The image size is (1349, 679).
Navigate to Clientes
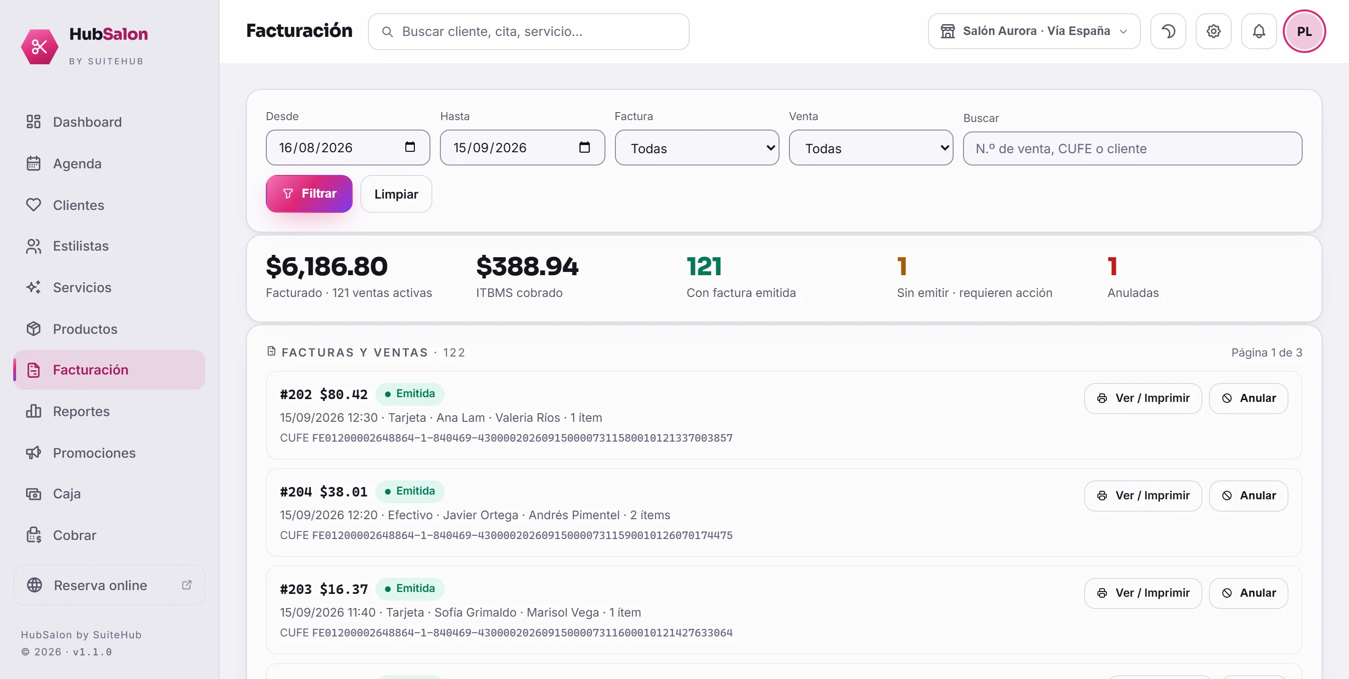pyautogui.click(x=109, y=205)
